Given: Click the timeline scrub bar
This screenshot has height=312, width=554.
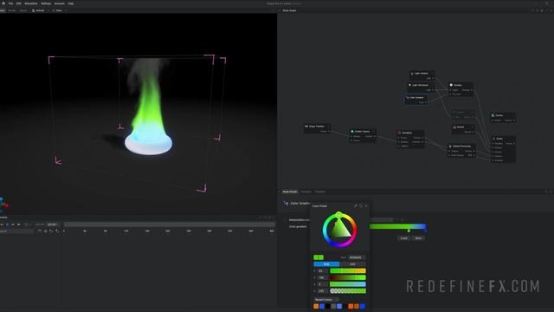Looking at the screenshot, I should (x=170, y=224).
